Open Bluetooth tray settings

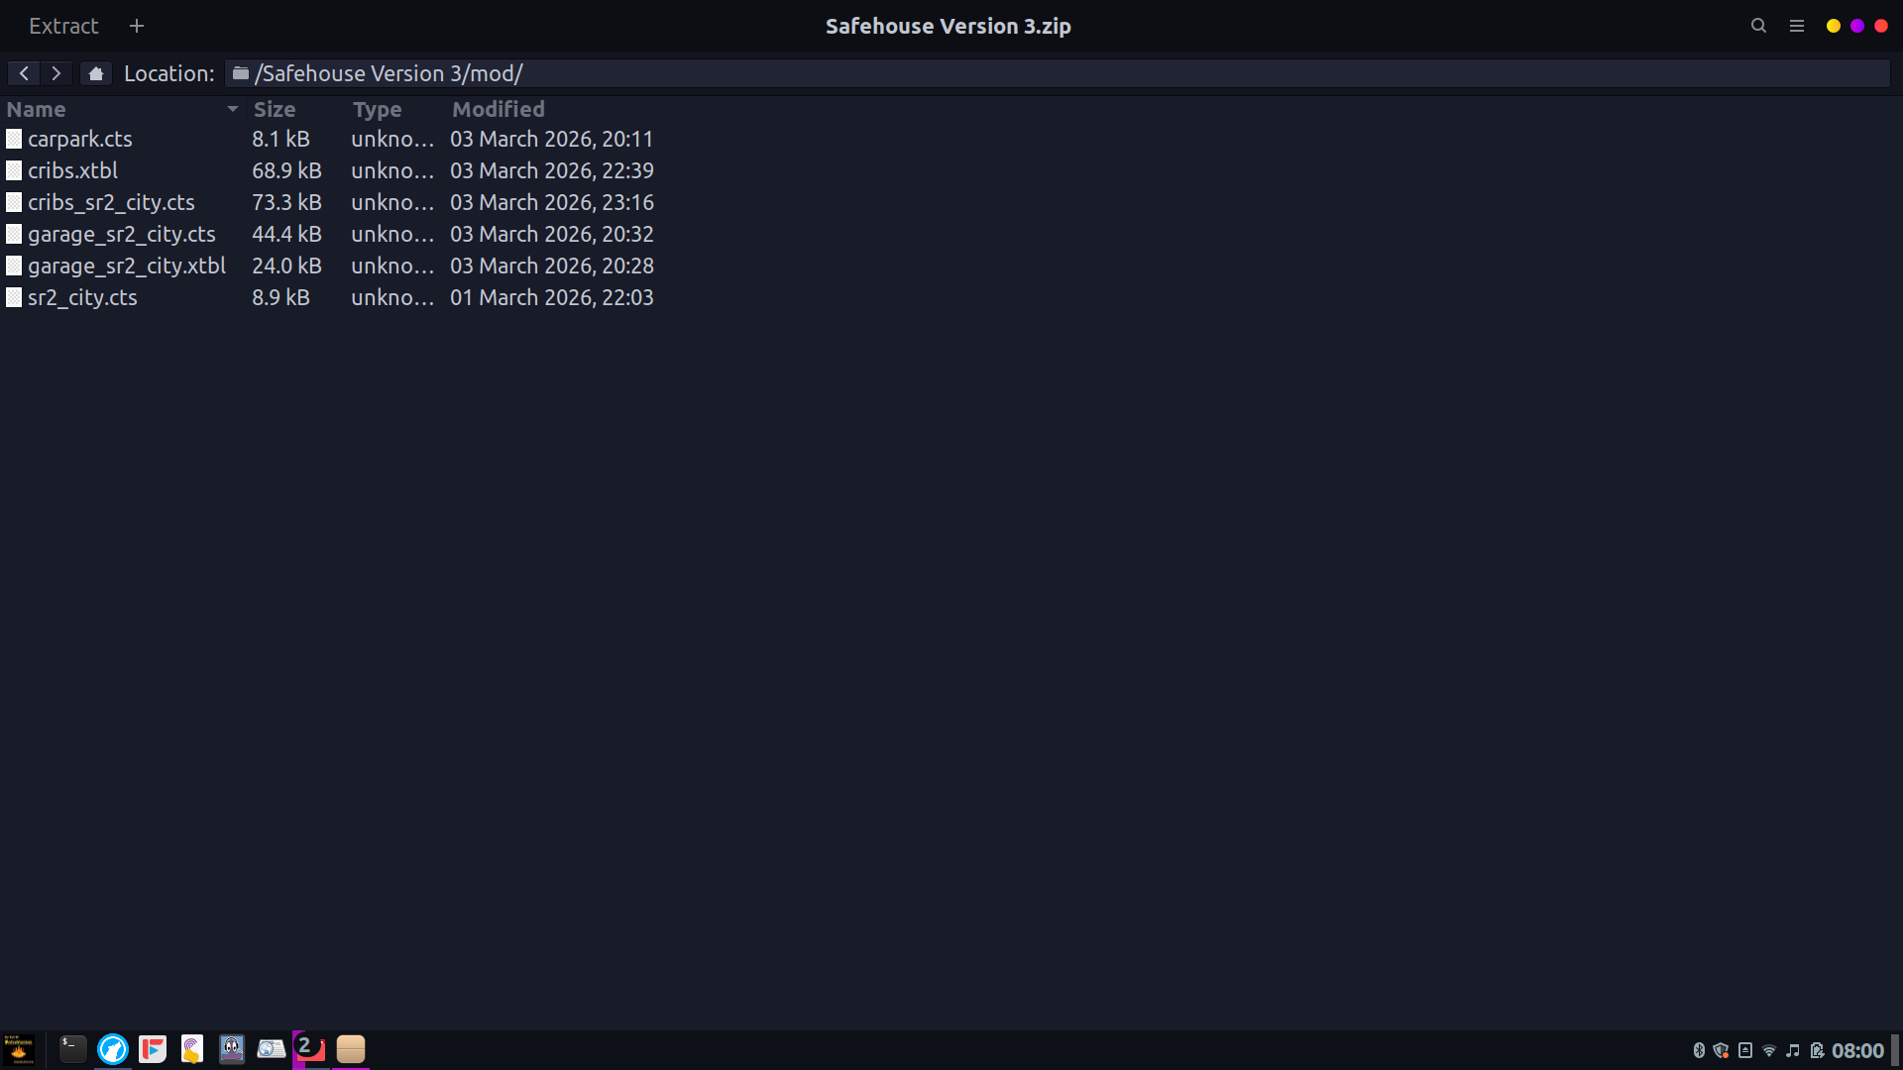click(x=1699, y=1050)
